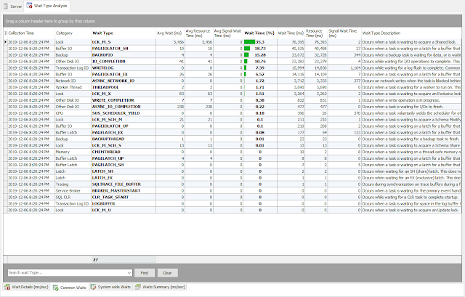Click the Wait Details tab icon

tap(7, 287)
